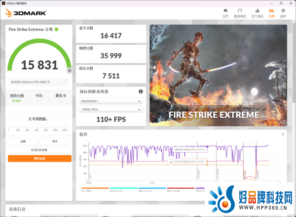Click the green validation checkmark beside Fire Strike Extreme
296x217 pixels.
pos(56,29)
